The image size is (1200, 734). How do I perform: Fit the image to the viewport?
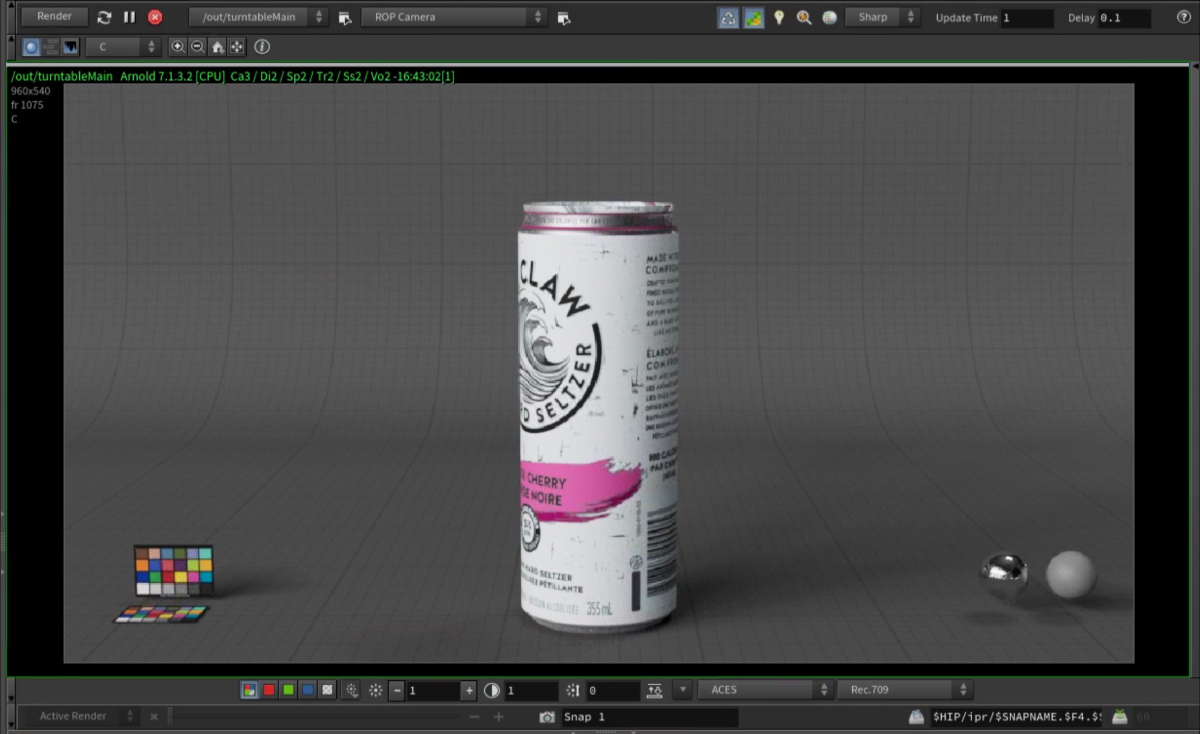(237, 47)
